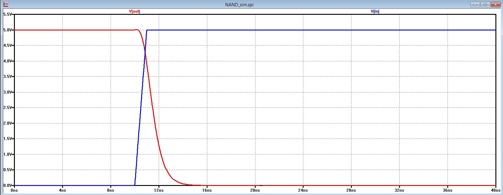Click the red V(out) falling curve
This screenshot has height=195, width=503.
point(153,107)
